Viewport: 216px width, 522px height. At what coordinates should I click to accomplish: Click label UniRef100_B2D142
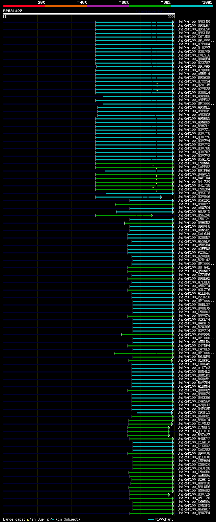click(194, 260)
